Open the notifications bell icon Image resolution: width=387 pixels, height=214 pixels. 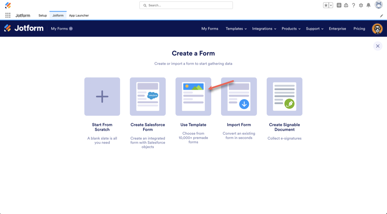[x=368, y=5]
